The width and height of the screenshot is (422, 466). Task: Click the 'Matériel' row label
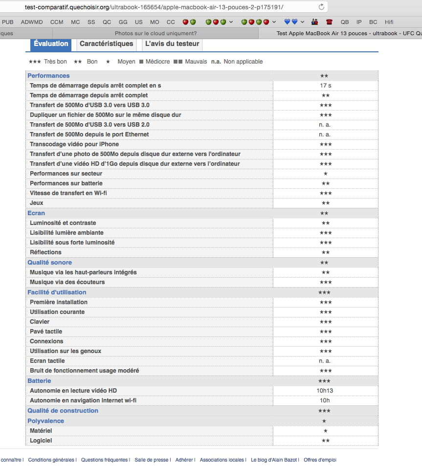click(41, 431)
